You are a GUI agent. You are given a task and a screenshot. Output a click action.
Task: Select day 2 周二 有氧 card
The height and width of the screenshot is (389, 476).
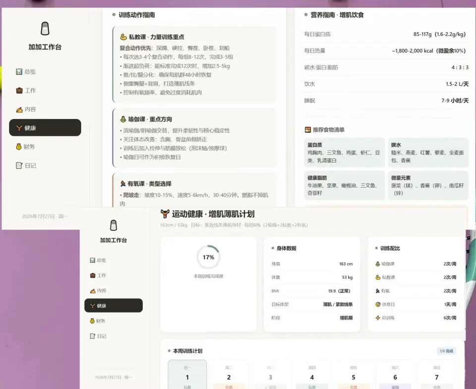point(229,375)
